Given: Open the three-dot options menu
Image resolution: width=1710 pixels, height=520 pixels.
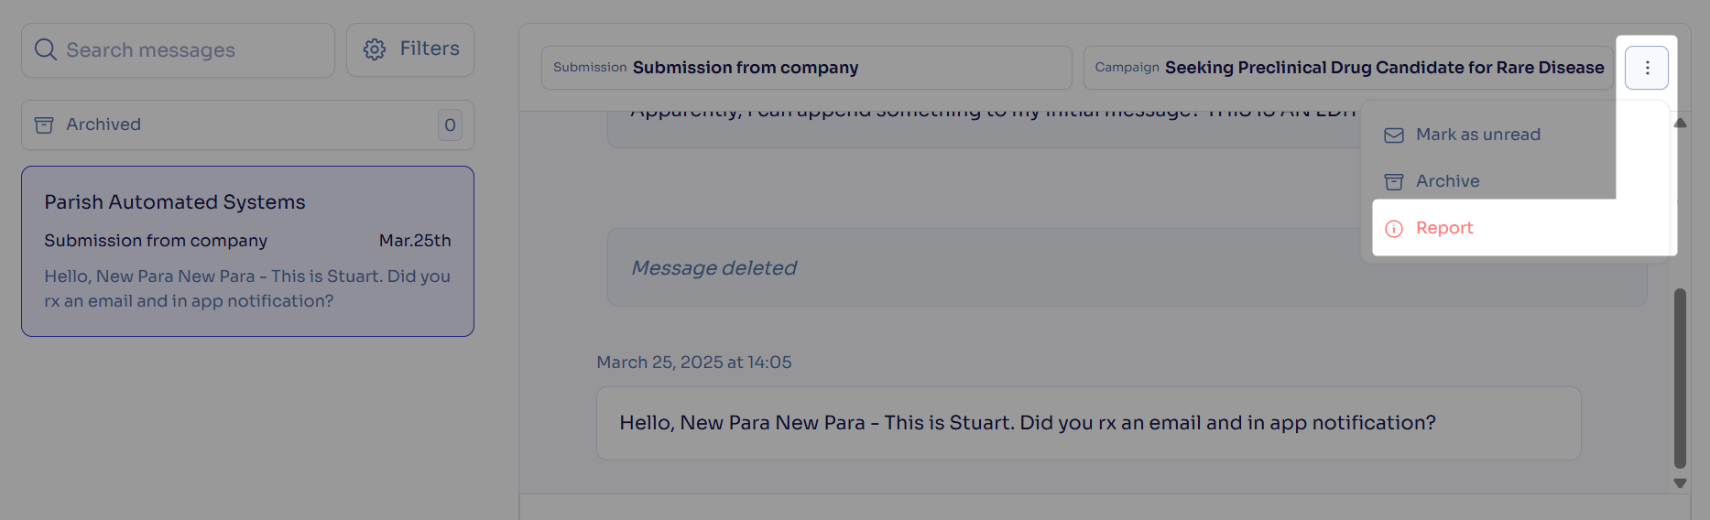Looking at the screenshot, I should 1647,68.
